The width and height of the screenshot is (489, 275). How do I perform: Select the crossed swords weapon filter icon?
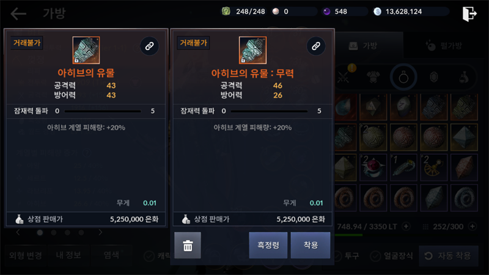344,77
